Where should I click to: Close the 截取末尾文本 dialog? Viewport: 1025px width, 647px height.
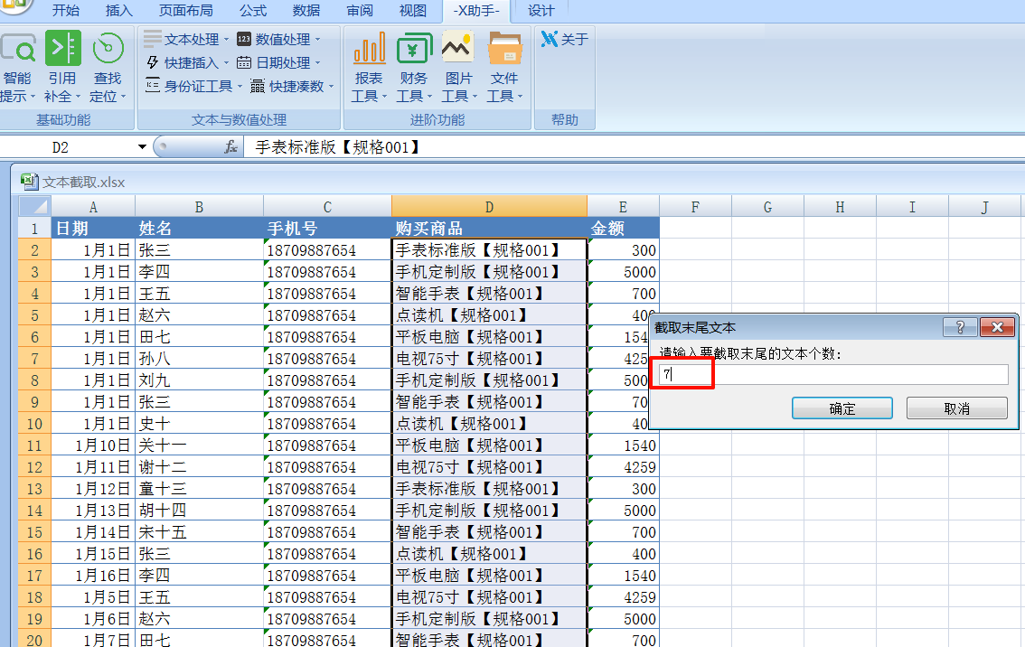(997, 327)
